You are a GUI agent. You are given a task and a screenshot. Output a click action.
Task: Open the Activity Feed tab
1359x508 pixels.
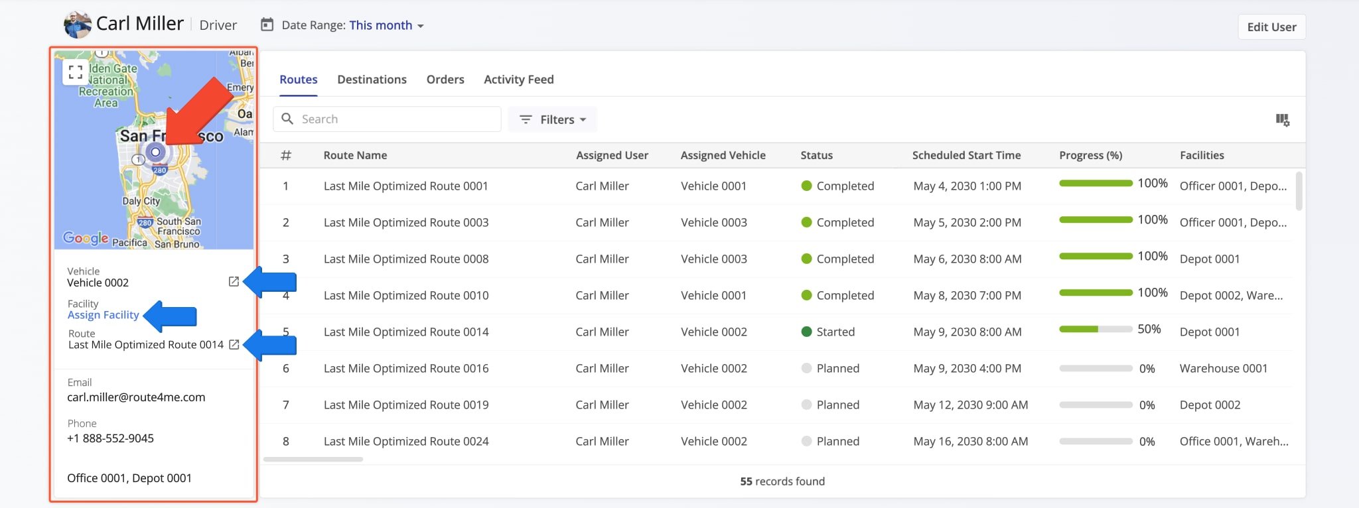(x=519, y=80)
